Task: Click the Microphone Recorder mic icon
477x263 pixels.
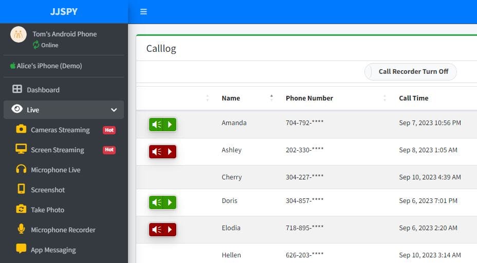Action: tap(21, 229)
